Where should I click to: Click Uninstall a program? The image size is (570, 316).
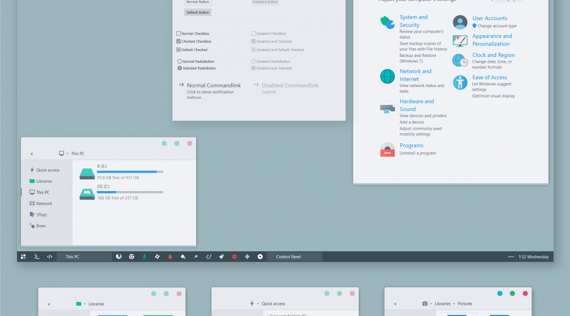418,153
